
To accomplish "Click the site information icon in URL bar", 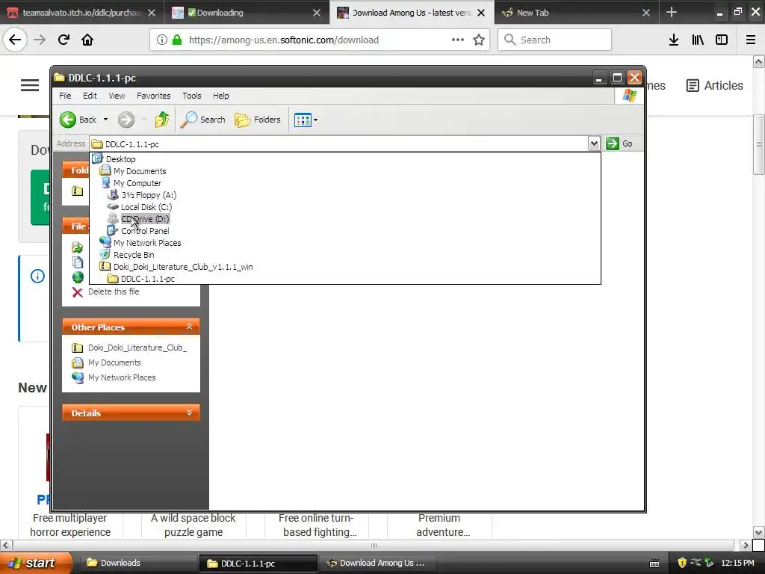I will [x=162, y=40].
